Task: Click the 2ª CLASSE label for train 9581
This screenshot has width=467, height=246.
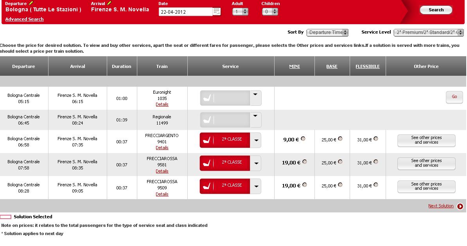Action: click(232, 162)
